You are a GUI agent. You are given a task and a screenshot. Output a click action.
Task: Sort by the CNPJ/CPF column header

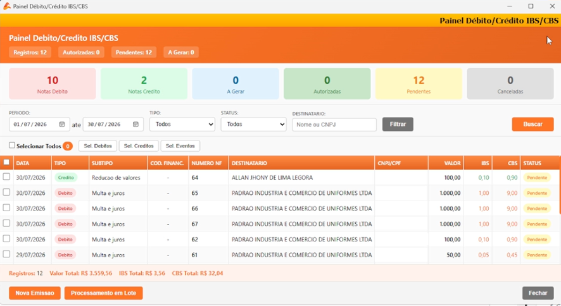pos(401,163)
